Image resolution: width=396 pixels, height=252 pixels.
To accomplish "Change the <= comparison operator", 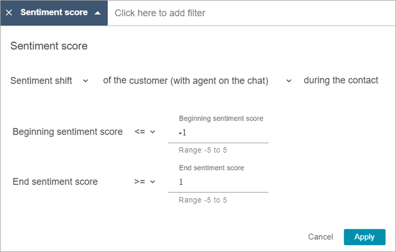I will [140, 132].
